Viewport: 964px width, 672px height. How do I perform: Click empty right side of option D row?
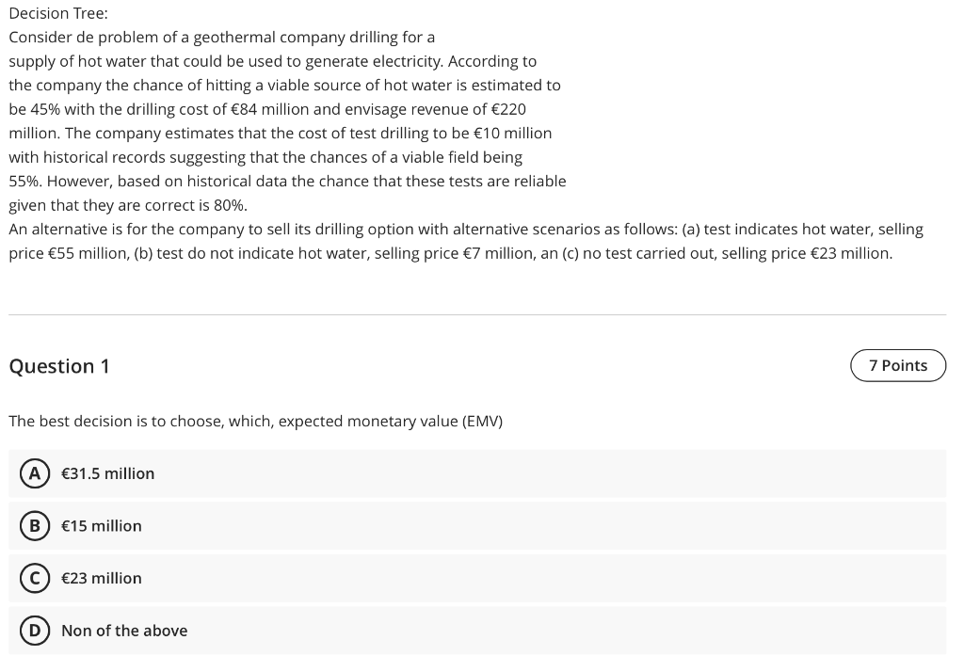[659, 631]
